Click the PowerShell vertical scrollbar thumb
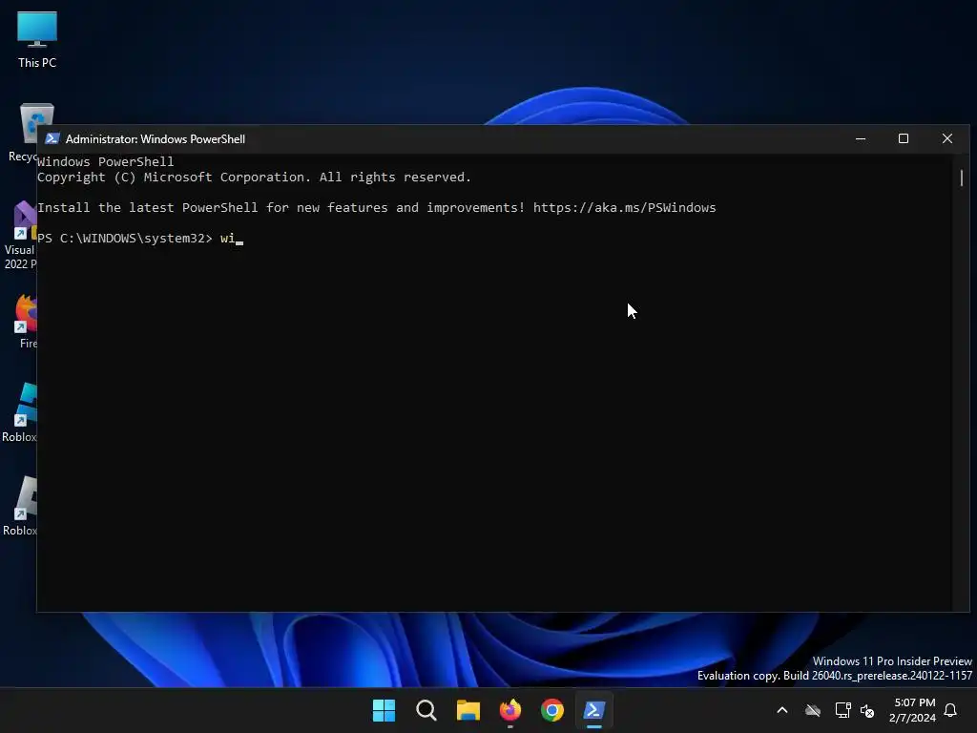 pyautogui.click(x=962, y=178)
